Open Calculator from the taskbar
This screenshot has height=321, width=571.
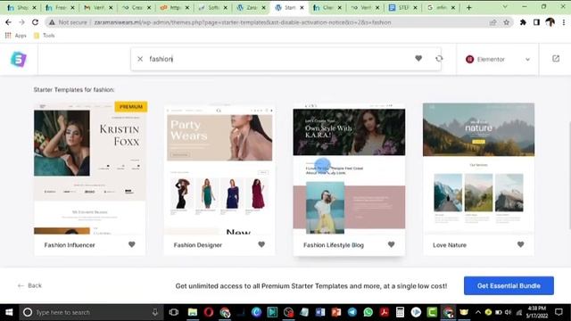tap(400, 312)
